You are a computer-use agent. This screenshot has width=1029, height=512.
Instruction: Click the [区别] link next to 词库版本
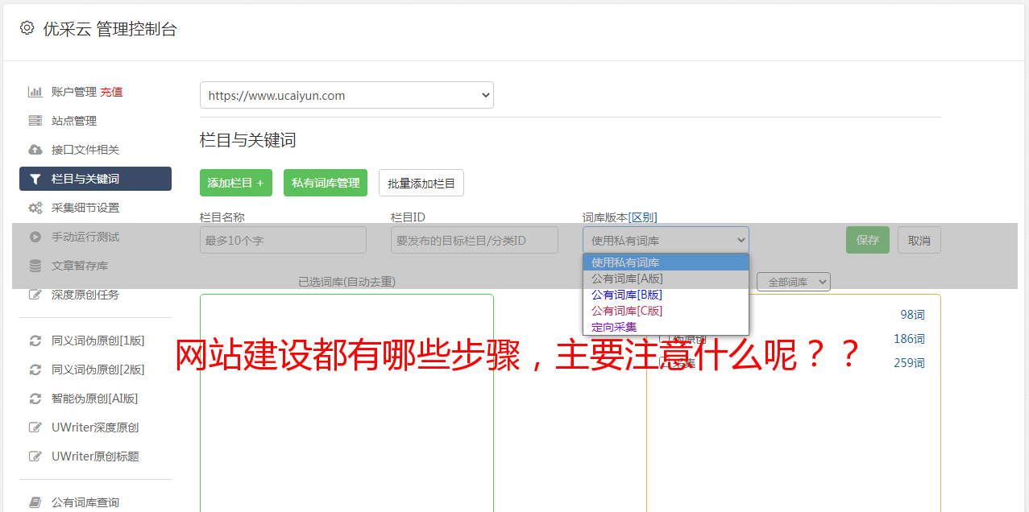click(x=642, y=217)
